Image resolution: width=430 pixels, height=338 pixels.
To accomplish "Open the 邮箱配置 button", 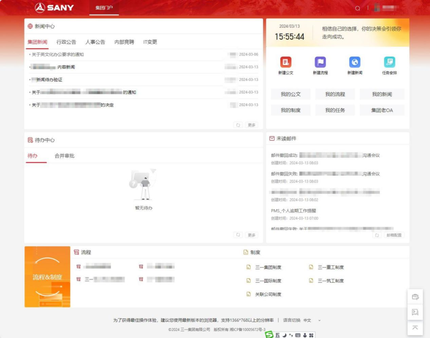I will coord(394,235).
